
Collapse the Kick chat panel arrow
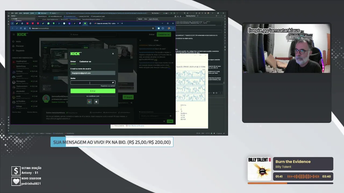(140, 40)
